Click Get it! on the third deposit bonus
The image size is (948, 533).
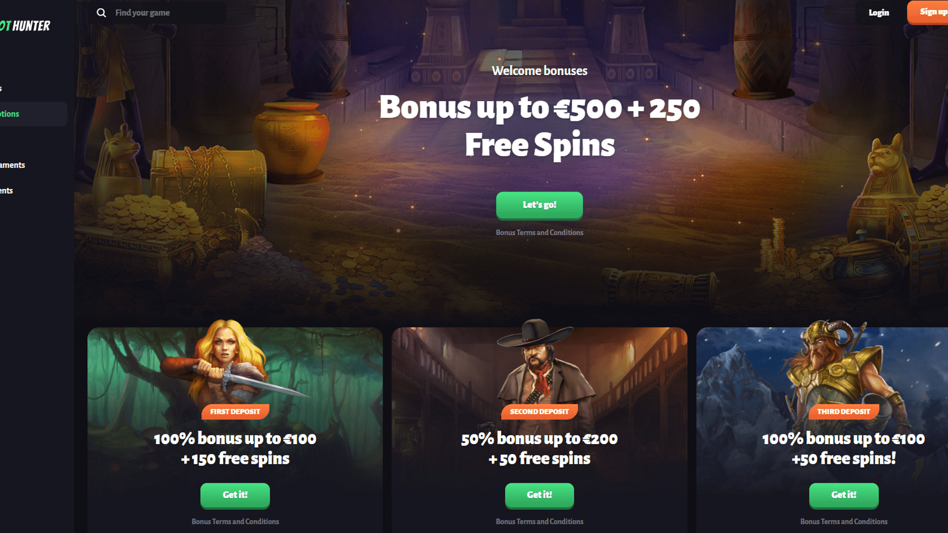pos(844,495)
